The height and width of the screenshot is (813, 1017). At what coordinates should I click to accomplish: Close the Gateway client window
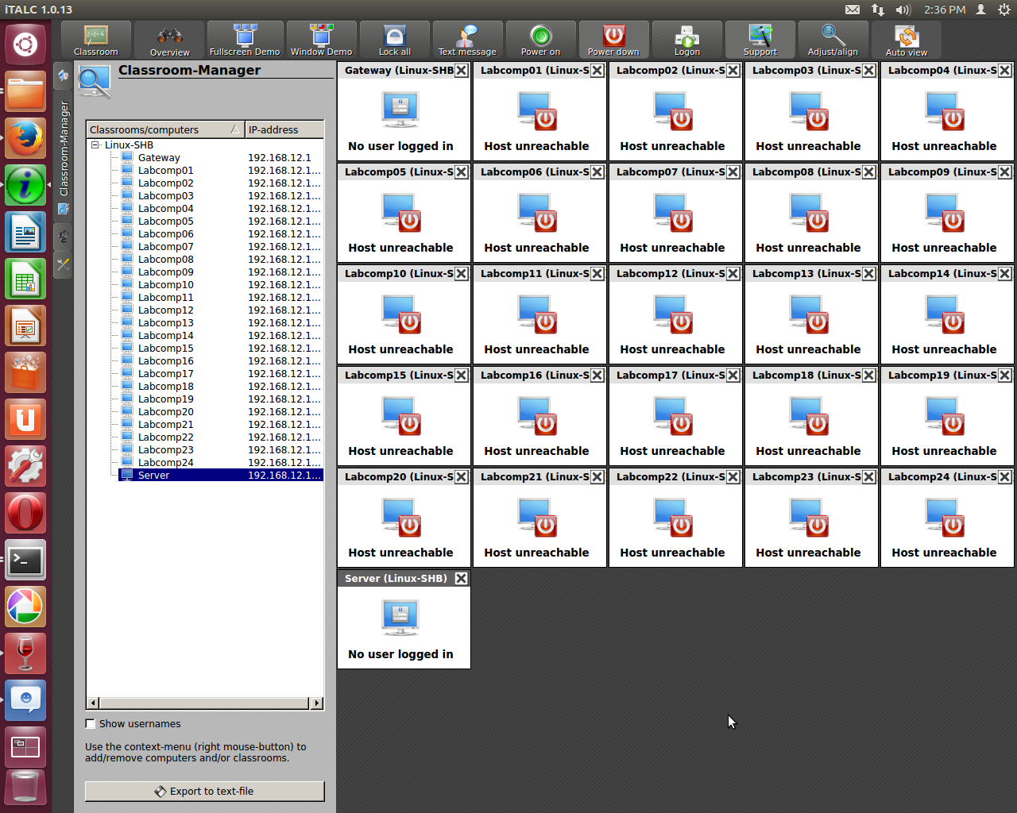461,71
